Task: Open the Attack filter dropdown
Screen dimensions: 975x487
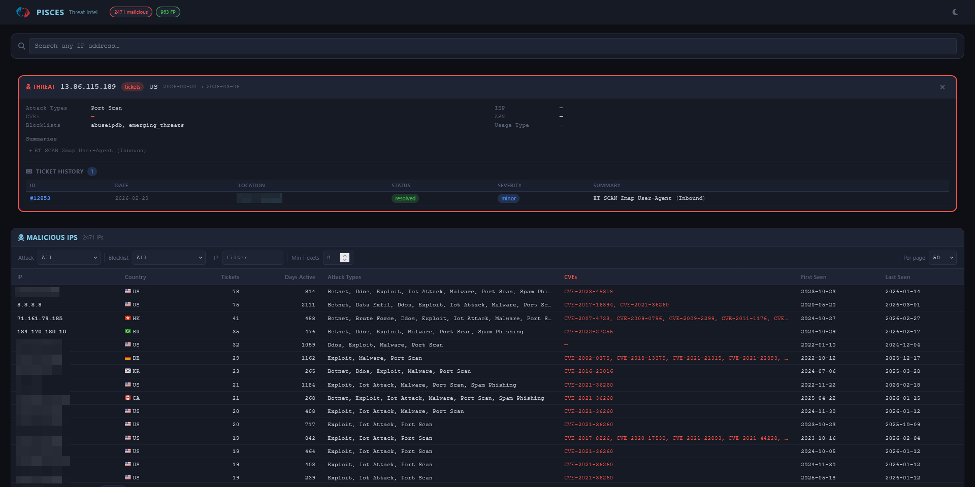Action: (x=69, y=258)
